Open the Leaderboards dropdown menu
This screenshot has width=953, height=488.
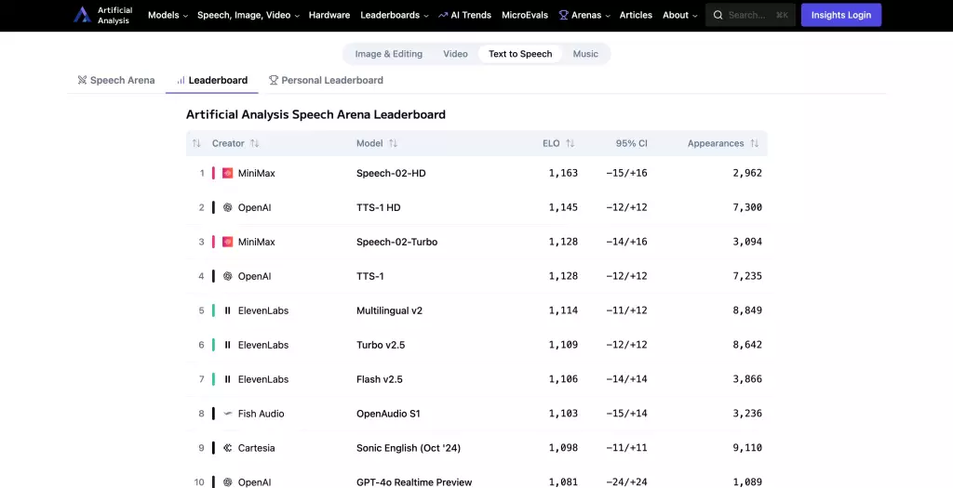click(395, 15)
